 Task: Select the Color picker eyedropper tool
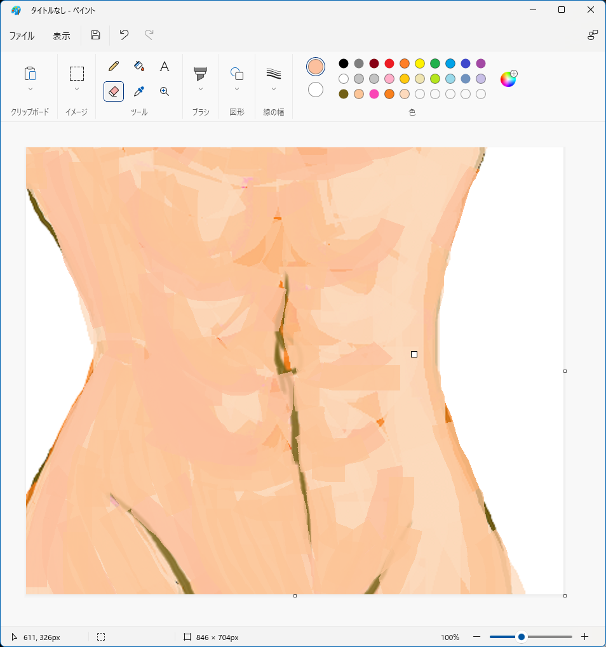(139, 91)
